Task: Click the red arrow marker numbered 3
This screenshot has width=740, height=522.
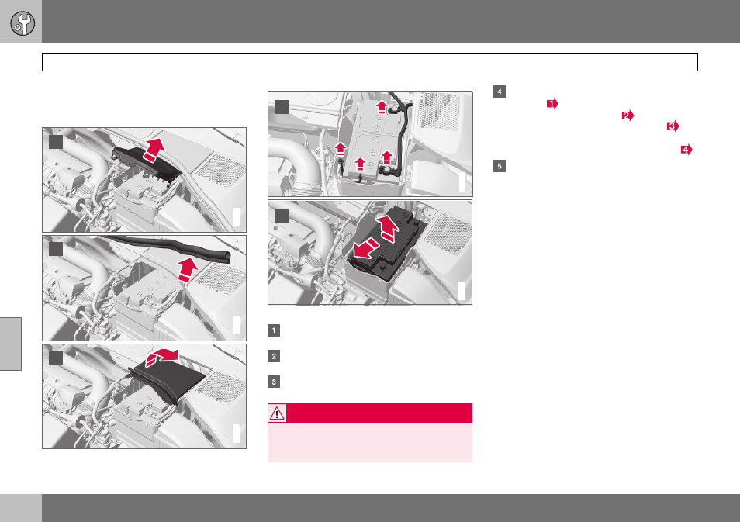Action: [x=673, y=126]
